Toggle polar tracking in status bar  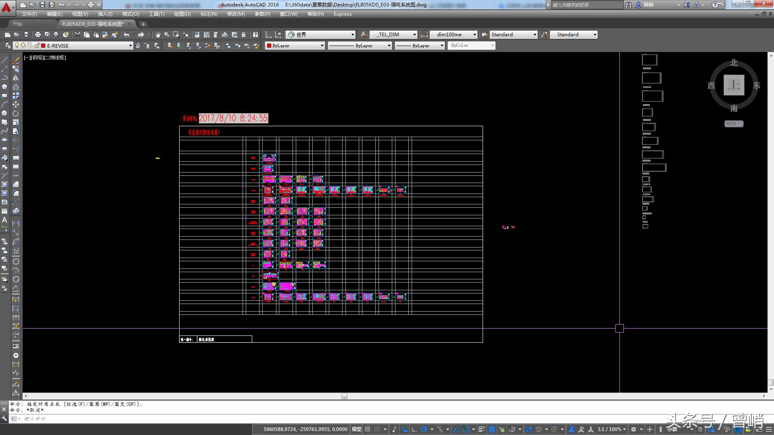(x=424, y=429)
